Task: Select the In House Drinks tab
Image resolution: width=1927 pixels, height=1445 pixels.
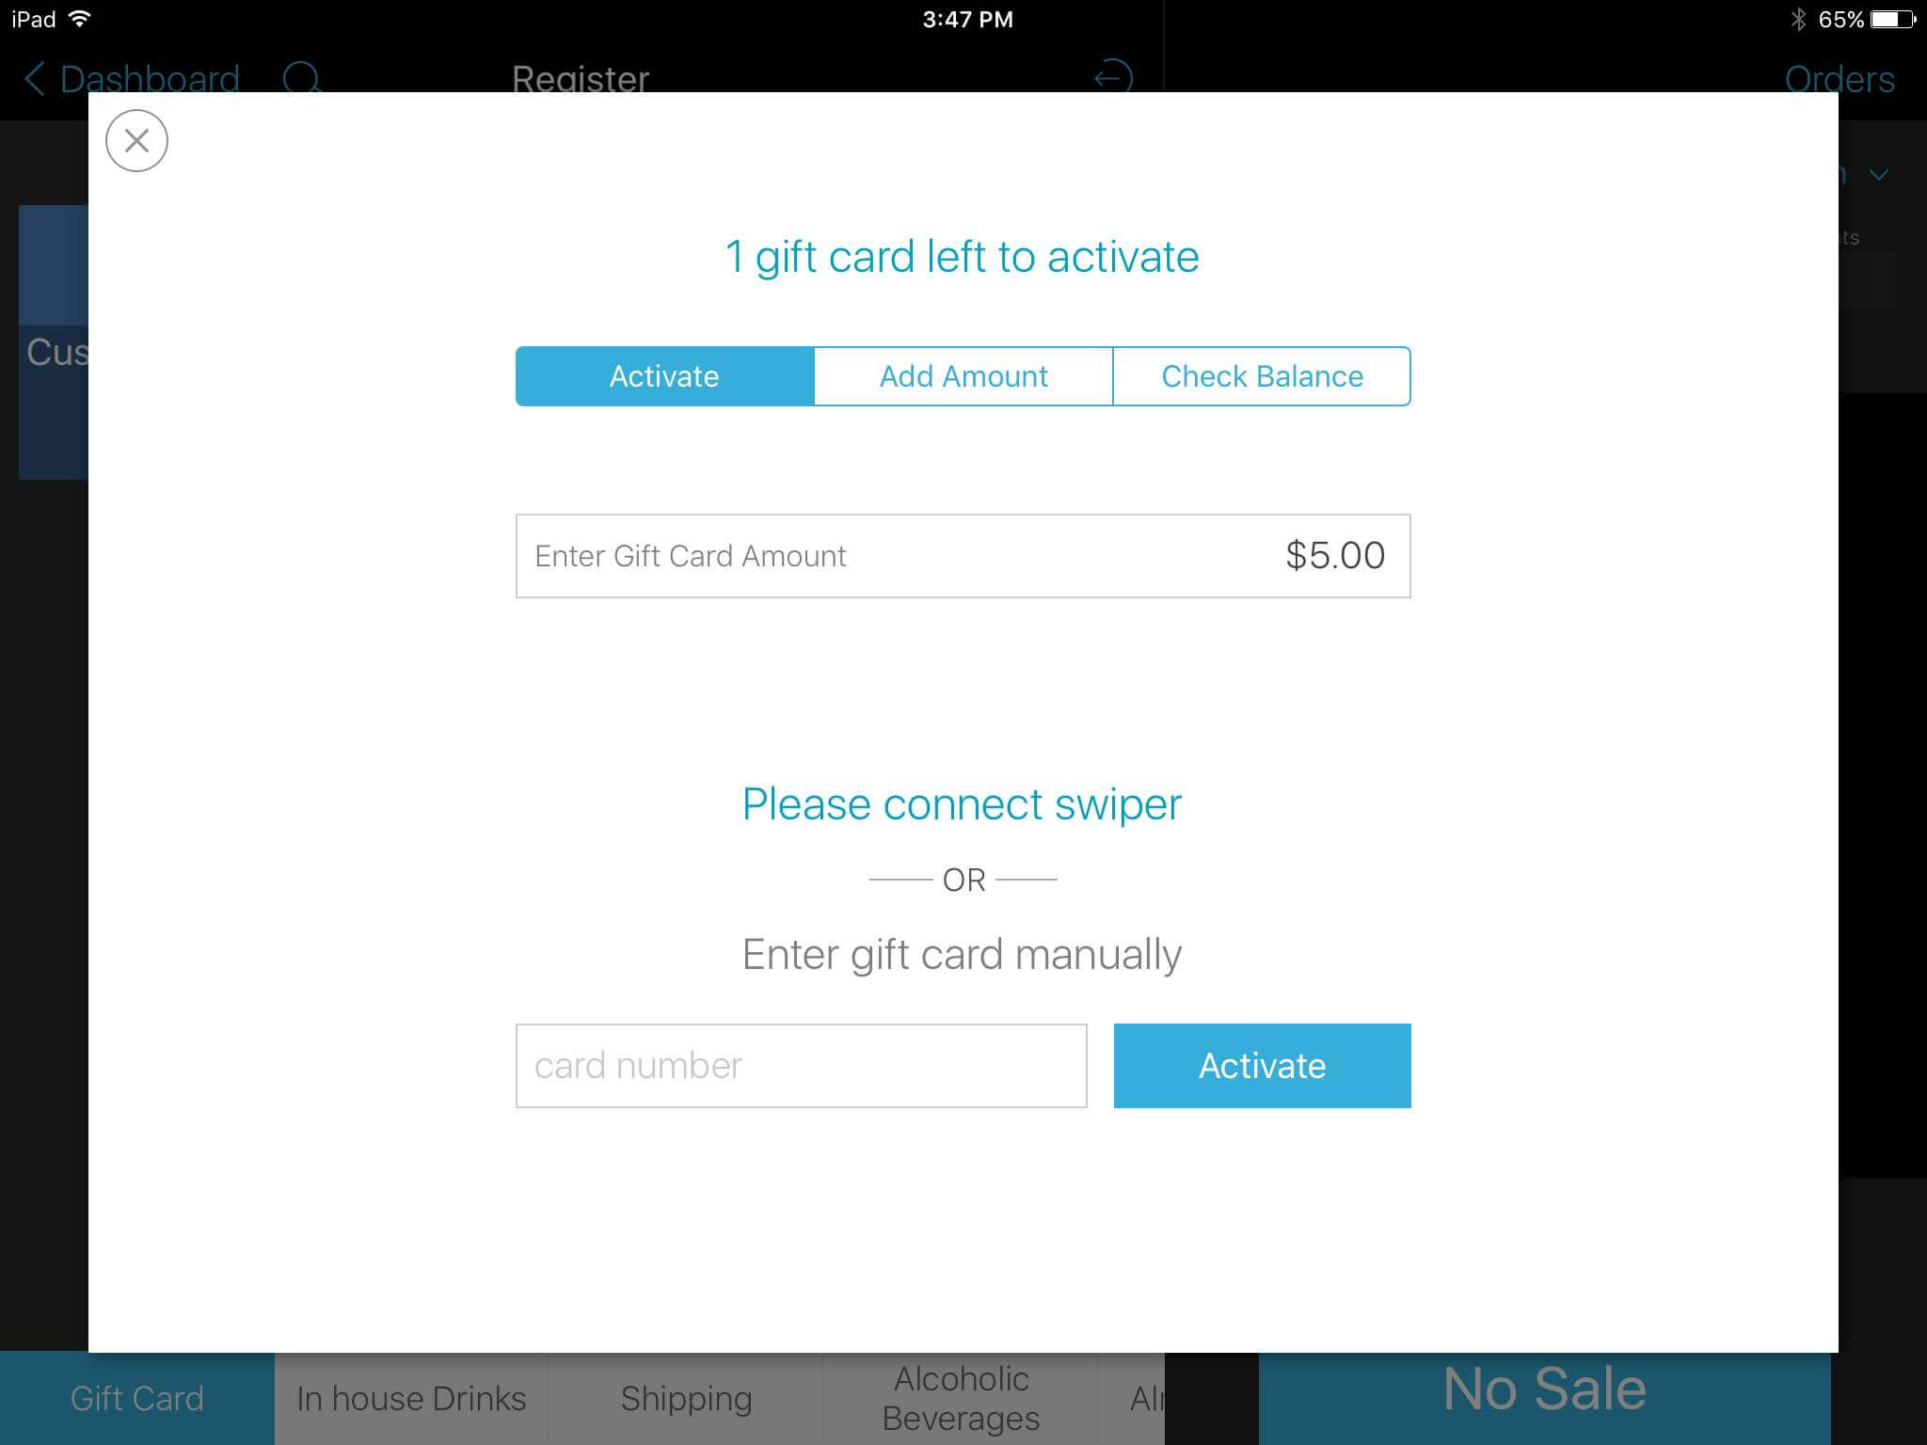Action: [x=409, y=1396]
